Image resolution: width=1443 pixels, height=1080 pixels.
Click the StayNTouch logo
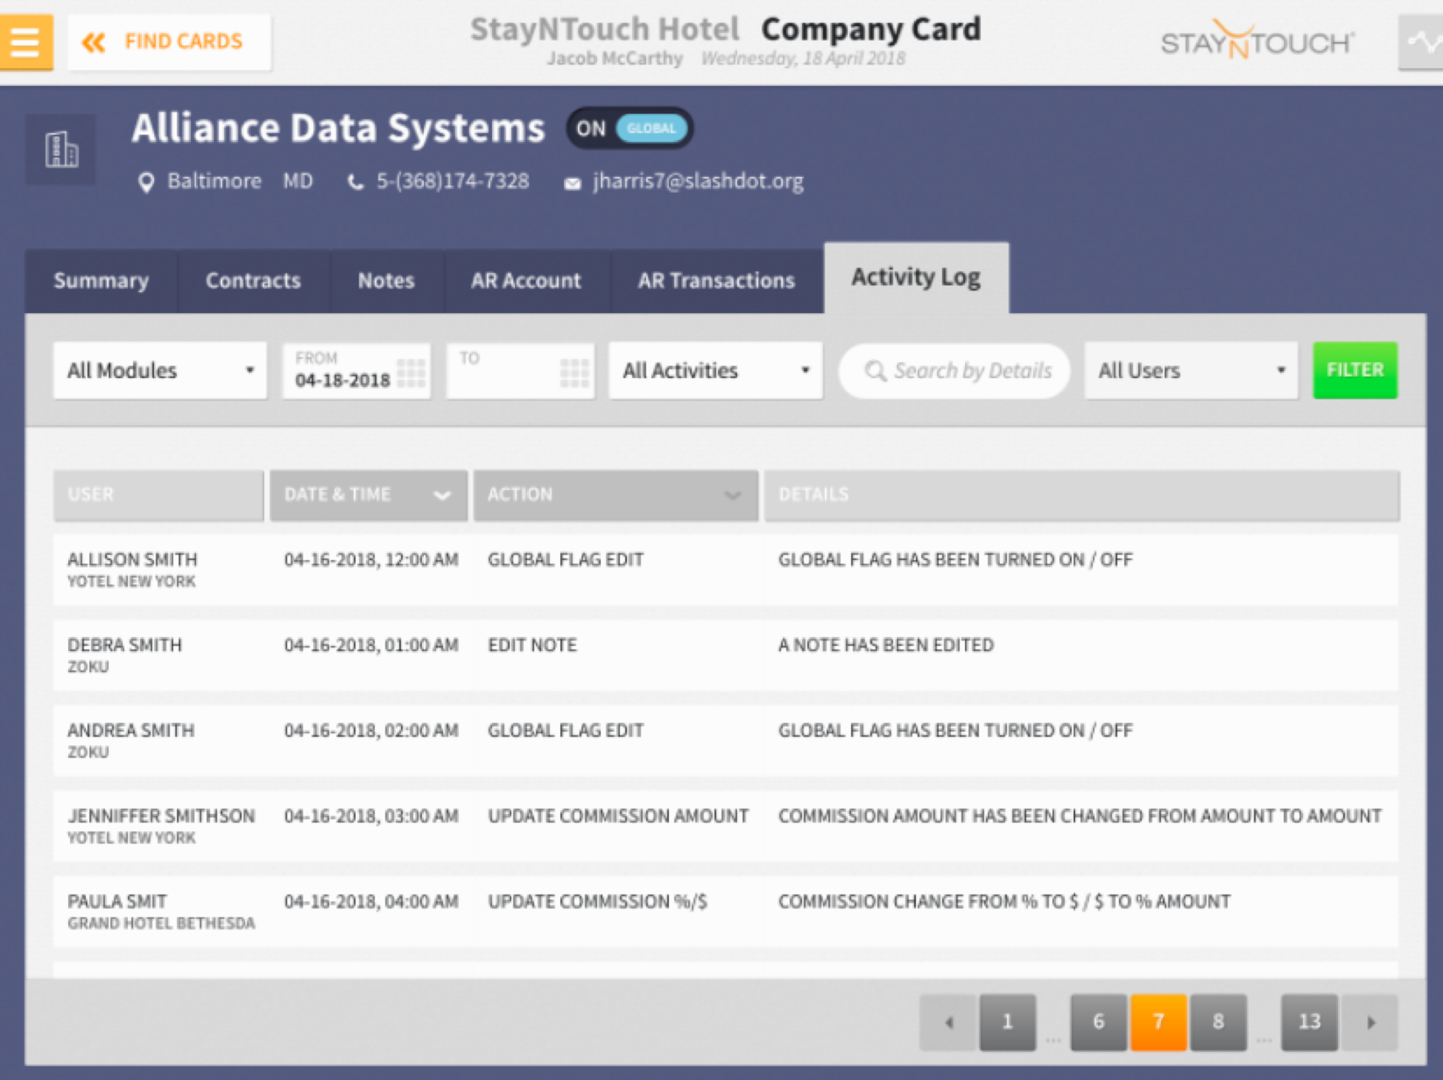click(1257, 41)
